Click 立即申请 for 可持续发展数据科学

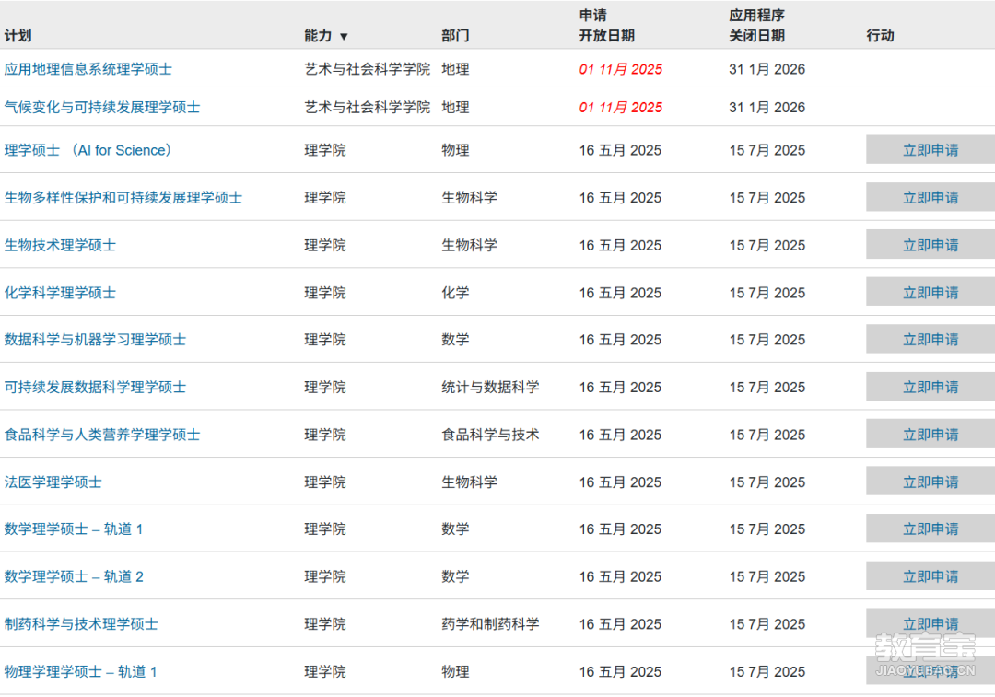931,387
